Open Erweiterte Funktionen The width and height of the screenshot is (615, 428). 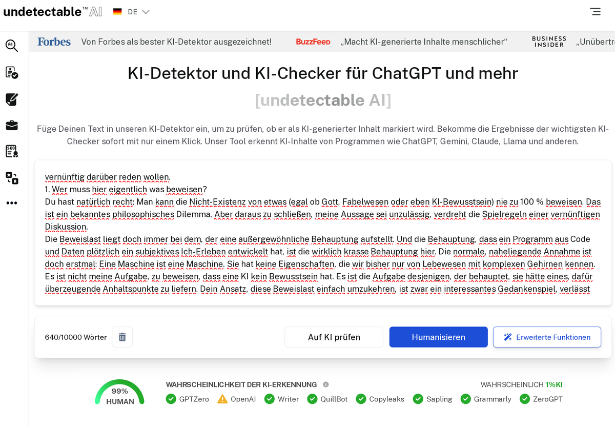[x=547, y=337]
